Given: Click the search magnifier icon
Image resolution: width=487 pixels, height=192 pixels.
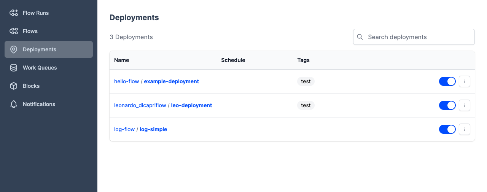Looking at the screenshot, I should pos(360,37).
